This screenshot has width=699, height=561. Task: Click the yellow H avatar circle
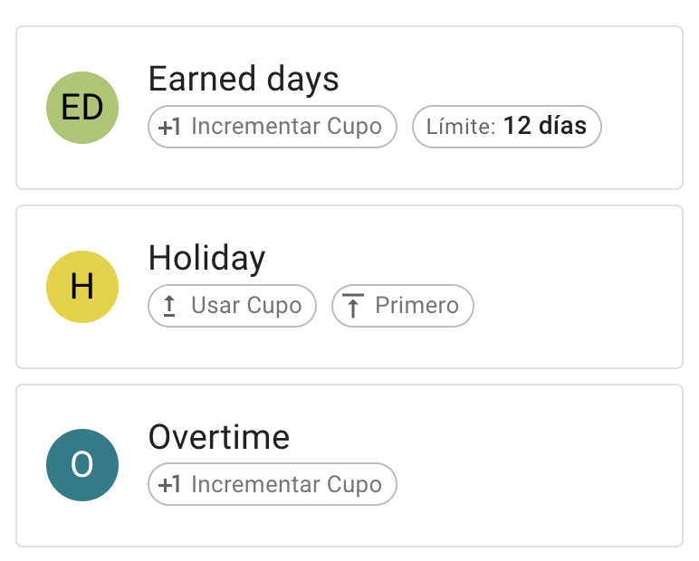(x=82, y=287)
